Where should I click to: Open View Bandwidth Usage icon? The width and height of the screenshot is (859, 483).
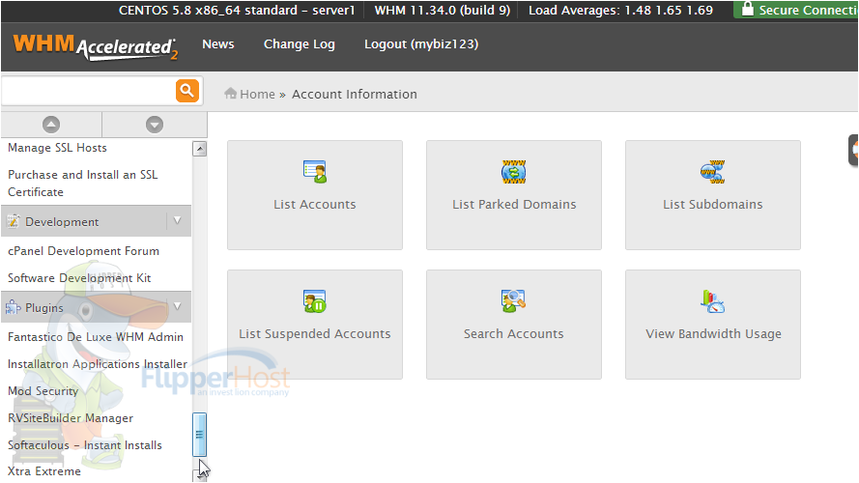[x=713, y=301]
